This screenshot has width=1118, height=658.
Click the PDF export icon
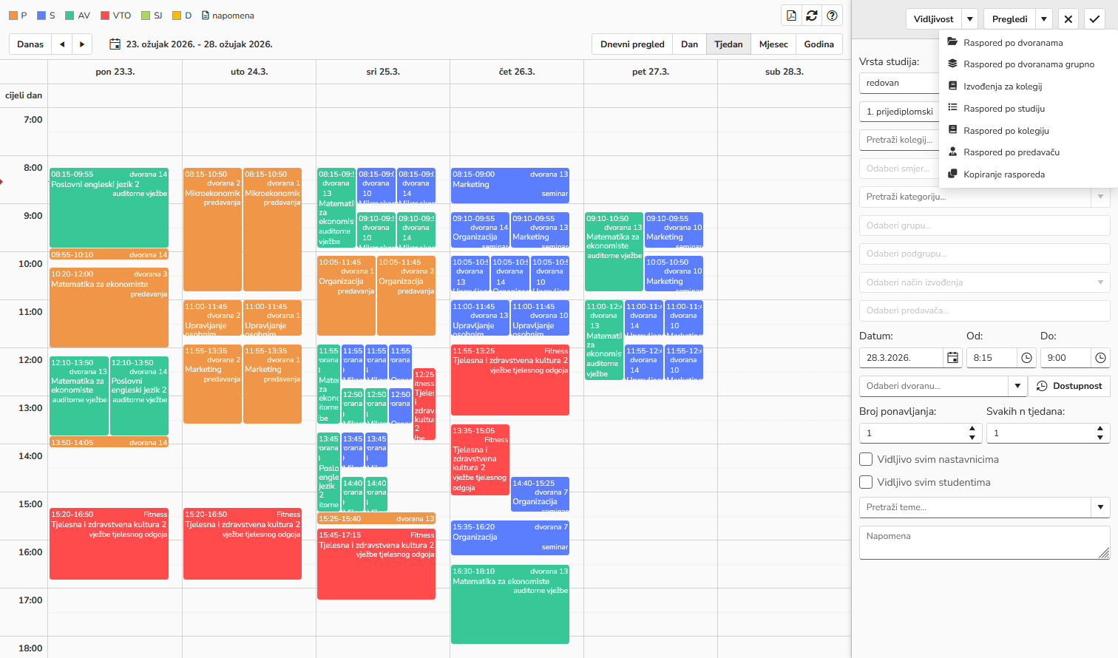tap(791, 16)
